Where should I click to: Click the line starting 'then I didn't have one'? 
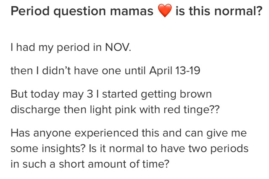coord(105,70)
